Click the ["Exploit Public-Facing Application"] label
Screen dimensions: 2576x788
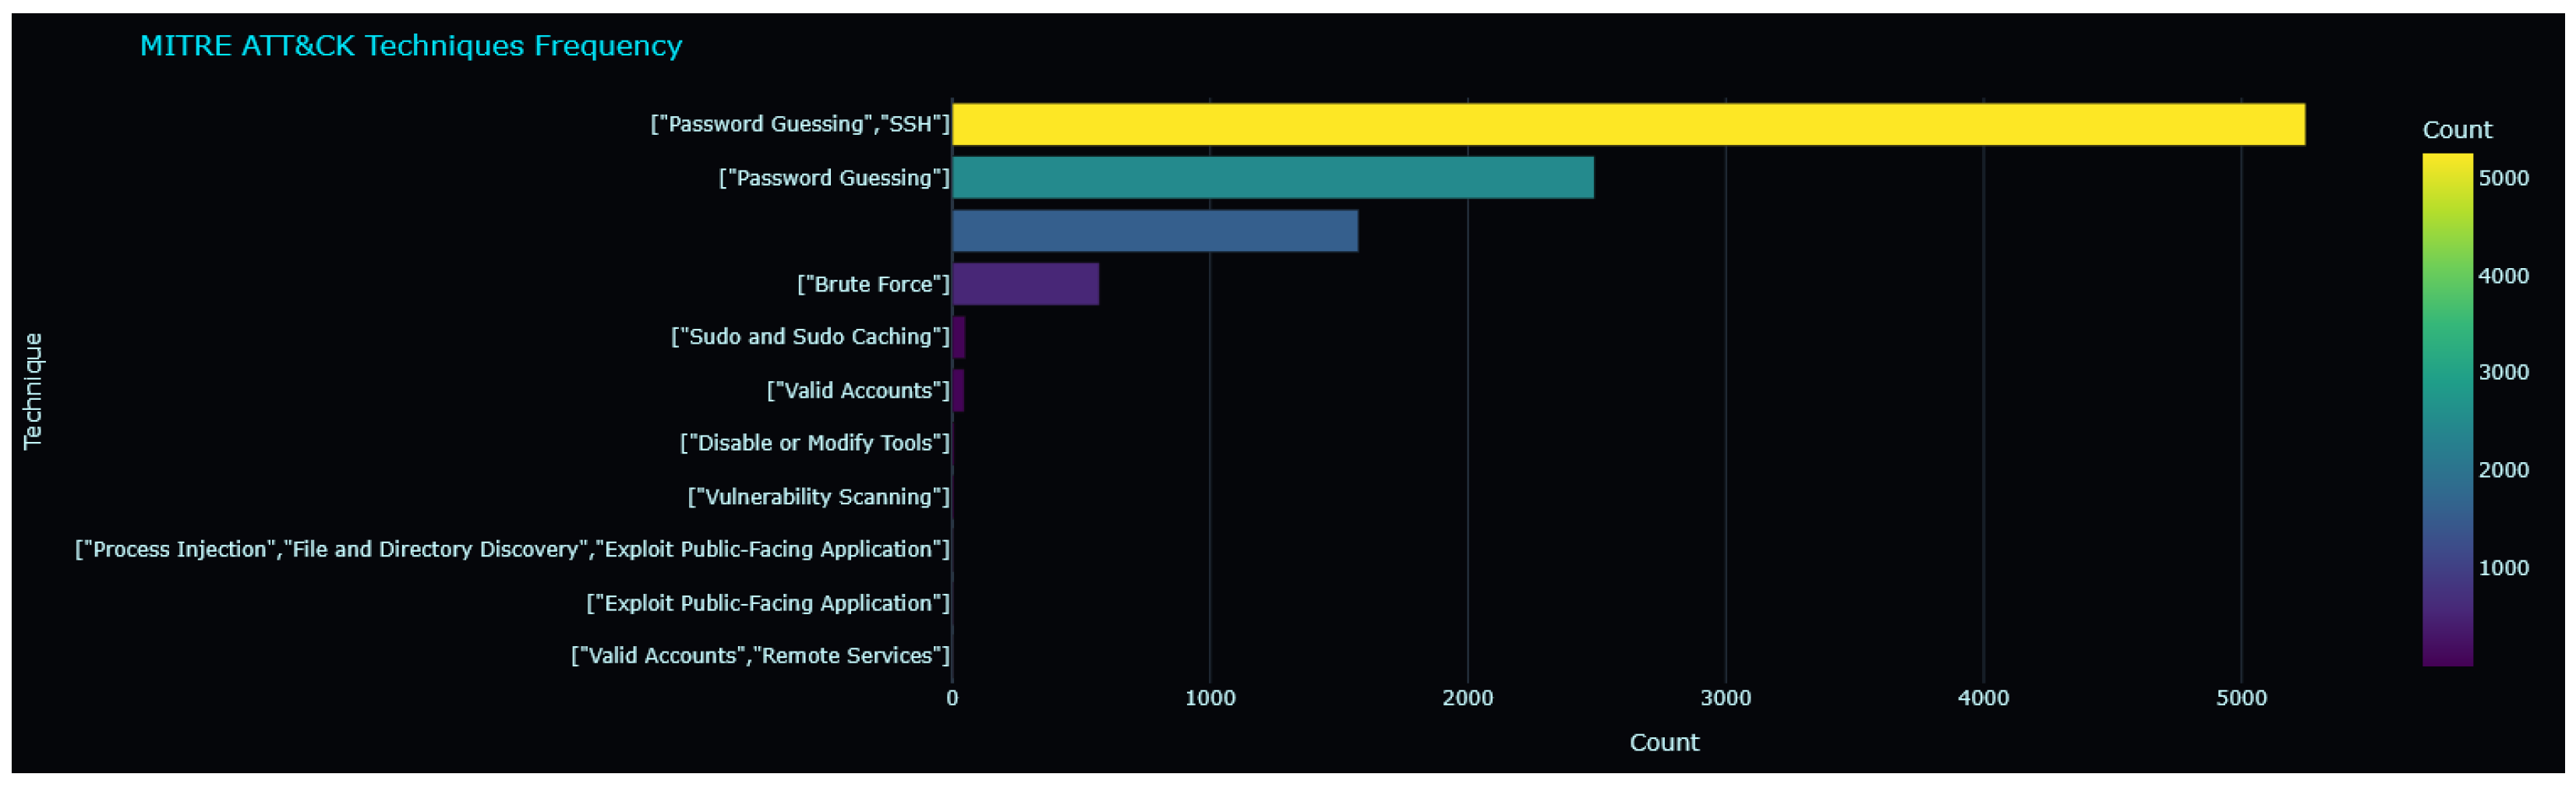click(x=768, y=603)
